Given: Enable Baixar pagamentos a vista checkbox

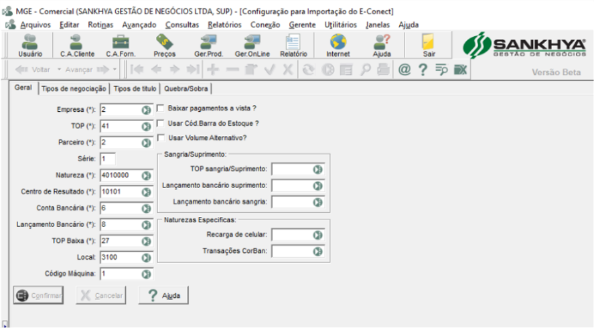Looking at the screenshot, I should coord(161,108).
